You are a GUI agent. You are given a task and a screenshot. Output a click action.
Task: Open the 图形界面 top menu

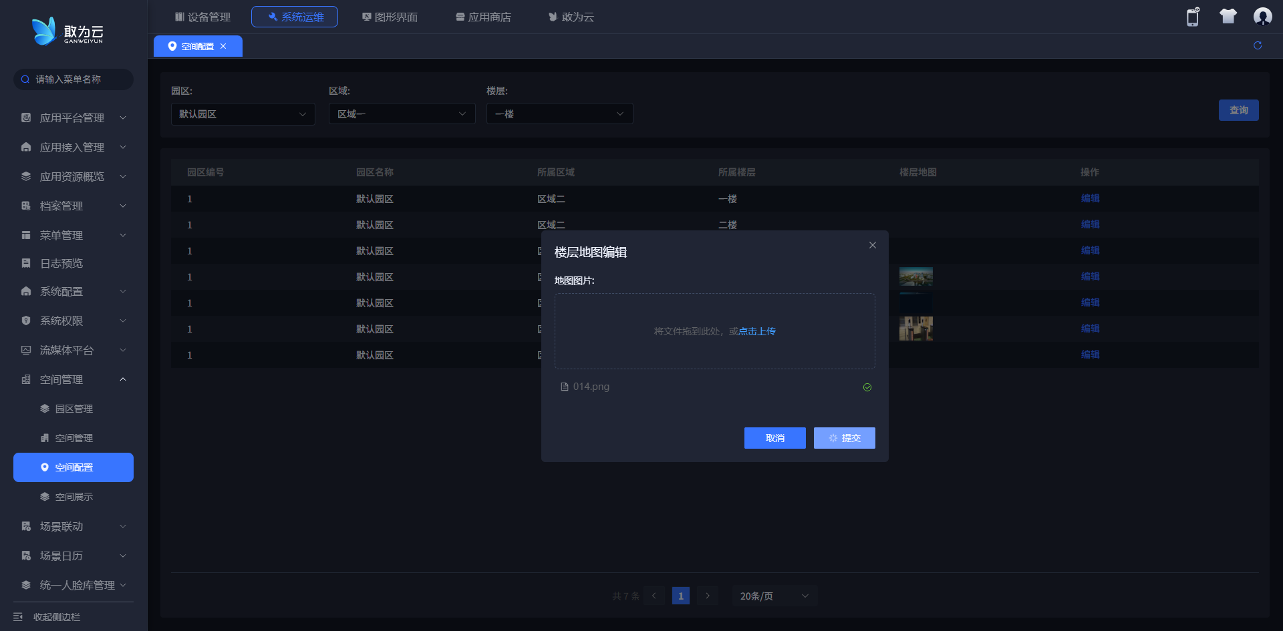[x=390, y=17]
